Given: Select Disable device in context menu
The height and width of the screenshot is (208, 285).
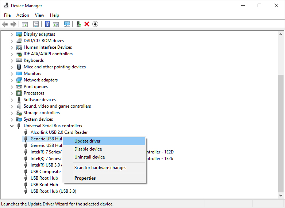Looking at the screenshot, I should point(88,149).
